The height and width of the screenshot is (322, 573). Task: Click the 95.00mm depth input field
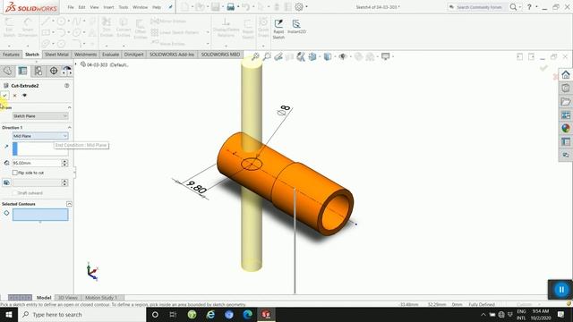click(x=37, y=163)
